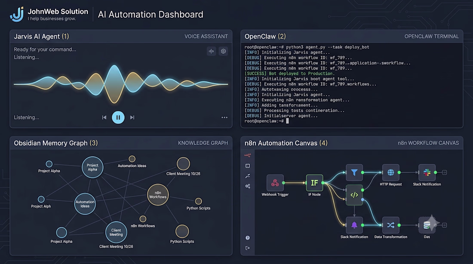Click the Jarvis voice waveform visualization

121,84
